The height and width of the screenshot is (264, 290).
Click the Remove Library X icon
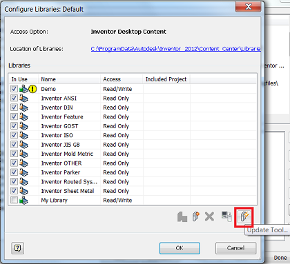209,216
